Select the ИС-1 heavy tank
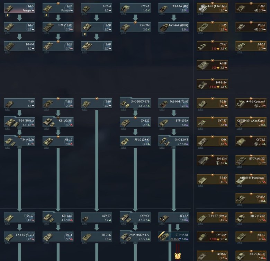This screenshot has height=261, width=270. click(x=58, y=237)
